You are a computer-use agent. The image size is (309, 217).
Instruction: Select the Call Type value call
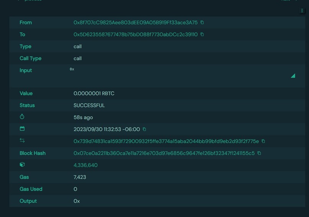77,59
